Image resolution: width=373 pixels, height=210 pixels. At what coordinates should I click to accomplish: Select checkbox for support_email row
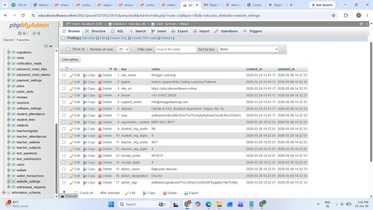click(64, 102)
